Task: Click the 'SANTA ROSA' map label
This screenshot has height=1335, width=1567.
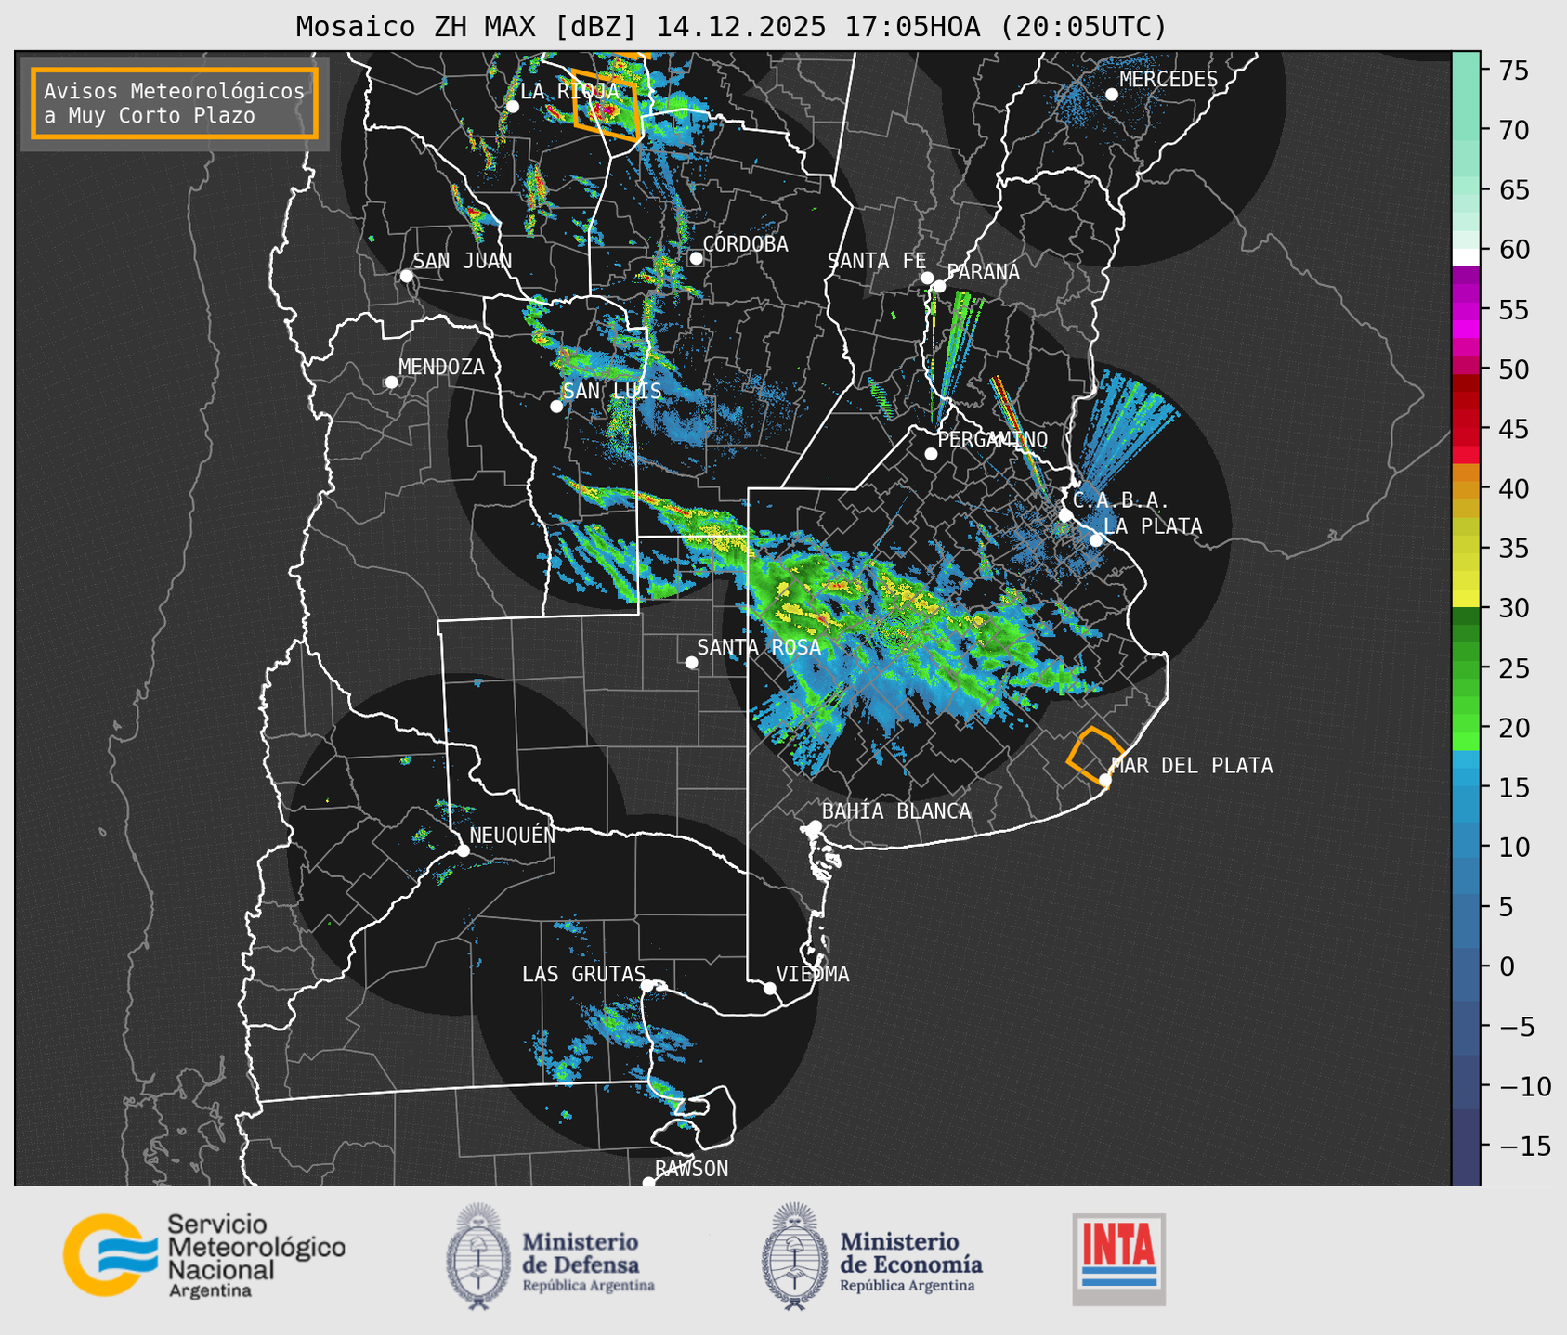Action: (759, 647)
